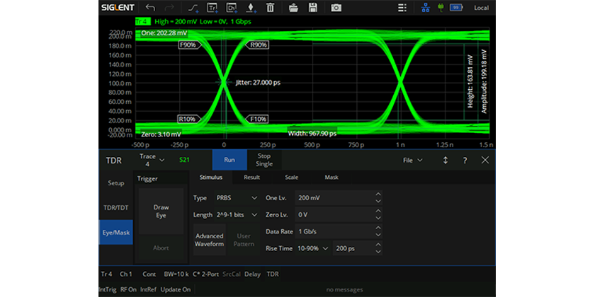Open the top-right list menu icon
The height and width of the screenshot is (297, 595).
pyautogui.click(x=403, y=8)
